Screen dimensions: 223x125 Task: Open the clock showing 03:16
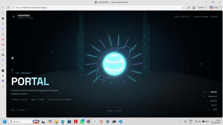click(x=216, y=122)
